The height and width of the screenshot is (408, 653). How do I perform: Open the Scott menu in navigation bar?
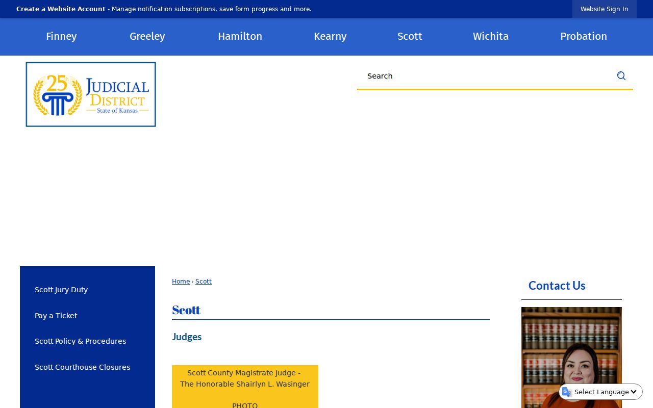click(x=410, y=36)
